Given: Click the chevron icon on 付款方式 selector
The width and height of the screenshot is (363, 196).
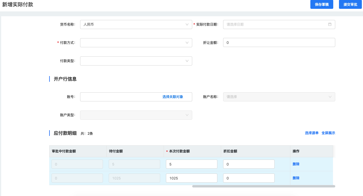Looking at the screenshot, I should (x=187, y=43).
